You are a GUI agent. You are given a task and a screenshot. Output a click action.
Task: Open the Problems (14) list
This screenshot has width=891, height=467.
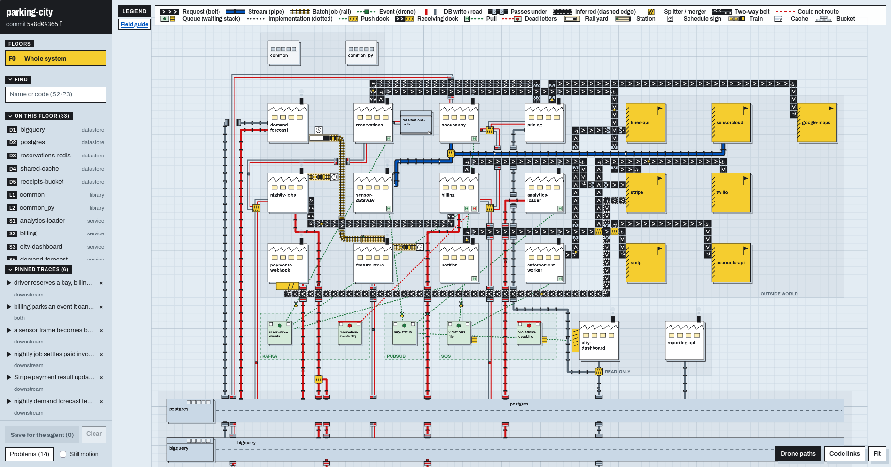click(x=30, y=454)
